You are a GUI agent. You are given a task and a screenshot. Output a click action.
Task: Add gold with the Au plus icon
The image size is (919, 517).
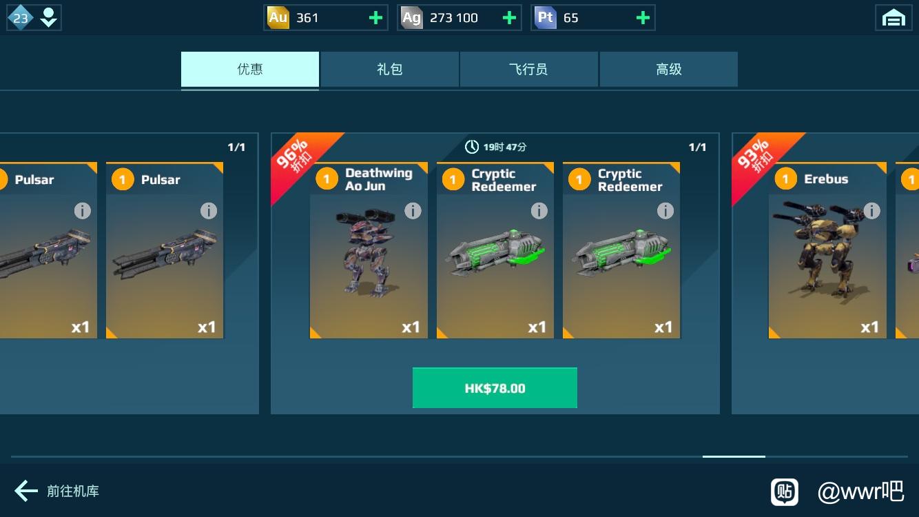click(x=375, y=18)
